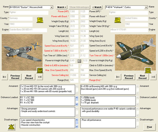Click '1 x 75 gal. droptank' ordnance line
Viewport: 158px width, 132px height.
[x=90, y=103]
